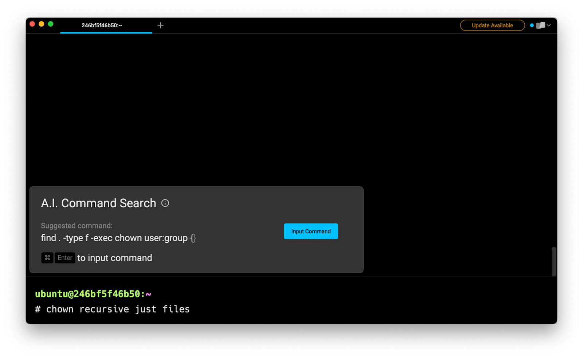Open a new terminal tab with plus icon
Screen dimensions: 583x358
coord(160,25)
